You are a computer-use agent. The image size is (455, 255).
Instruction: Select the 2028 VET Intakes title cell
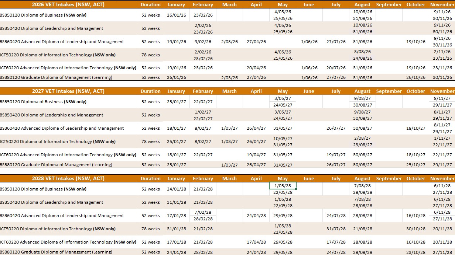click(68, 178)
